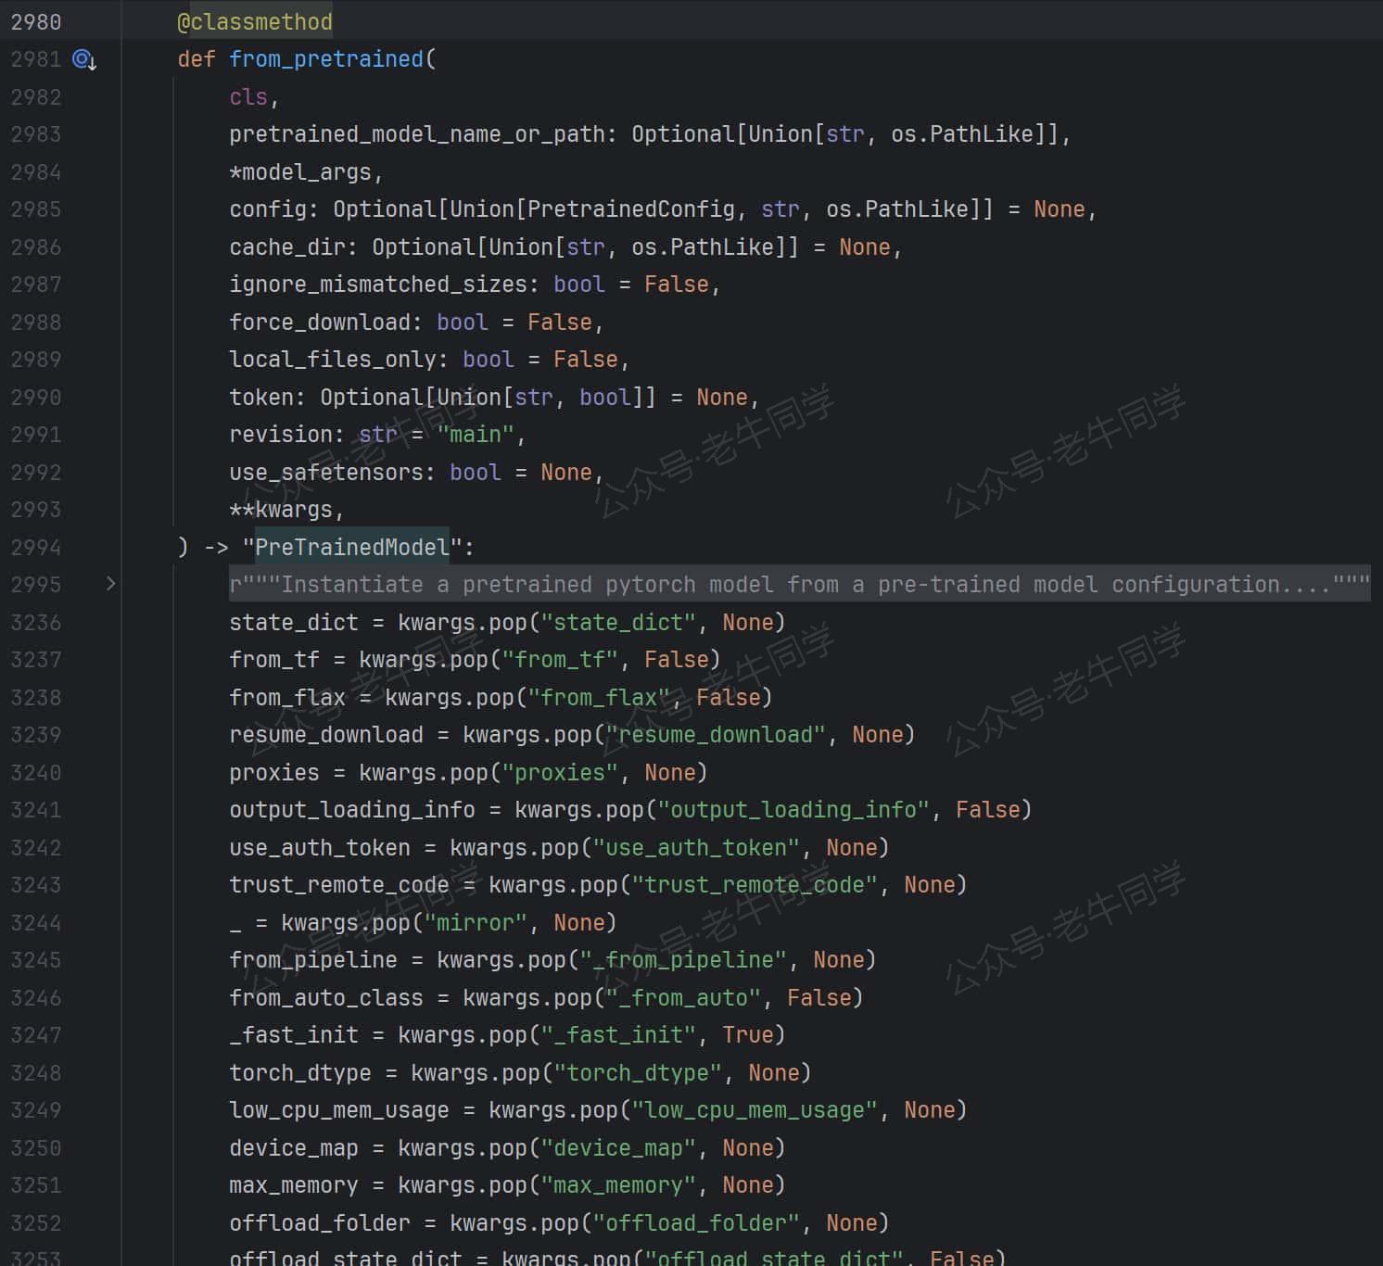Click the "offload_folder" string literal
Image resolution: width=1383 pixels, height=1266 pixels.
point(695,1223)
